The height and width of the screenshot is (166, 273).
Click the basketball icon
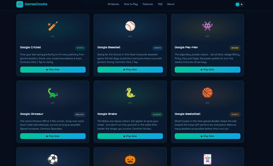[x=207, y=93]
